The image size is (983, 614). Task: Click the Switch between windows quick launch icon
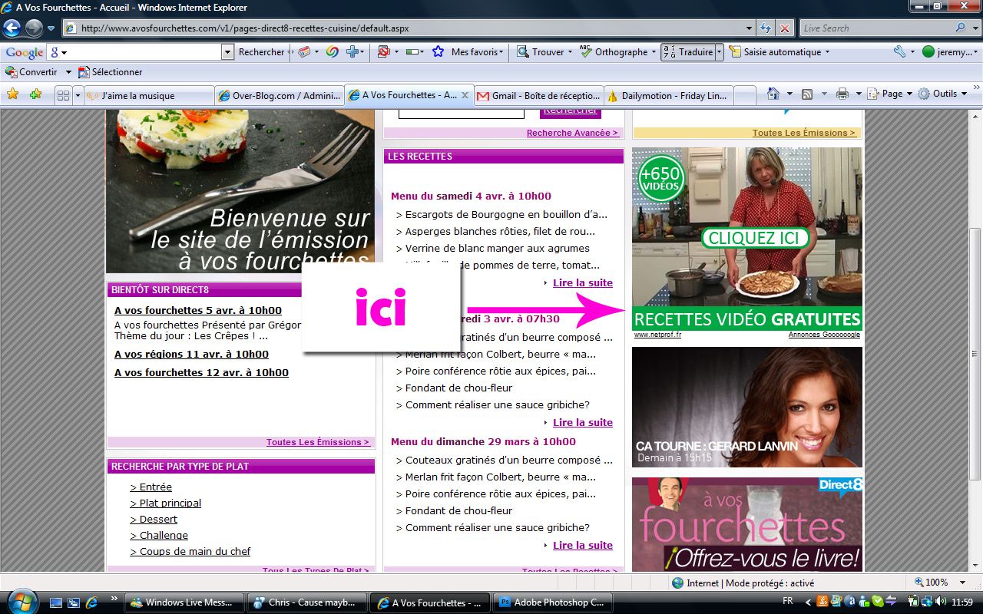point(74,602)
